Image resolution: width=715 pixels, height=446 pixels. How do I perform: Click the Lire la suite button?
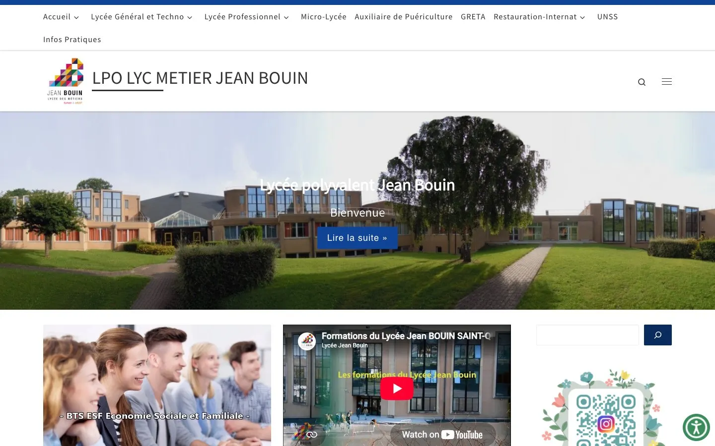pyautogui.click(x=357, y=238)
